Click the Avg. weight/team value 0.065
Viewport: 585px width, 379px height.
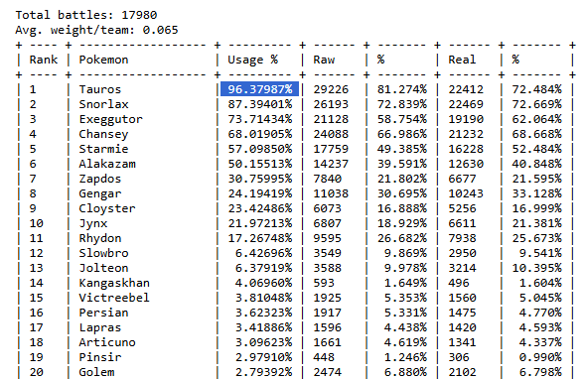pos(161,30)
